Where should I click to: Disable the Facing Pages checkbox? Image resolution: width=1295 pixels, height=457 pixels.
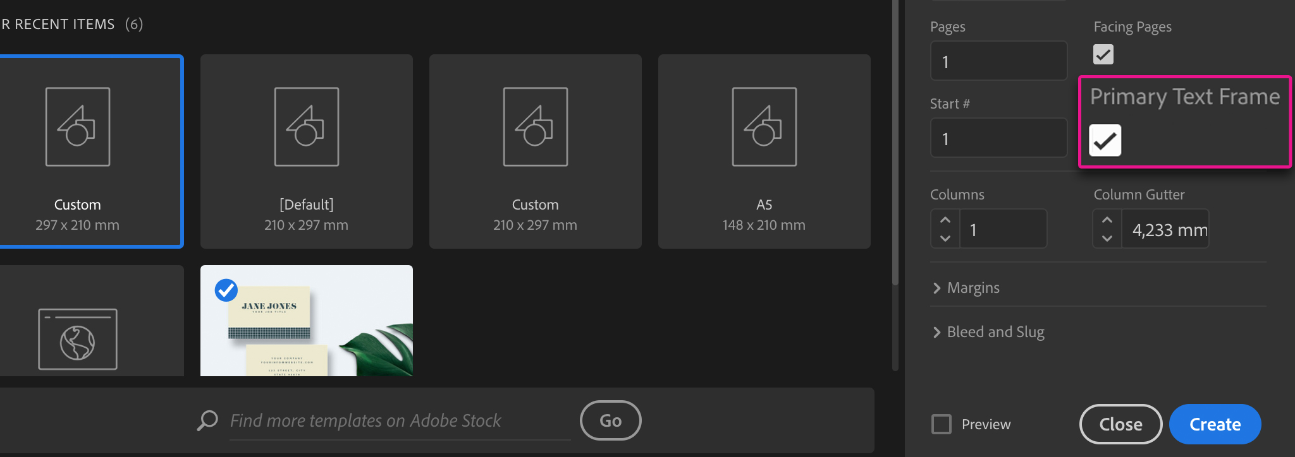[1103, 55]
